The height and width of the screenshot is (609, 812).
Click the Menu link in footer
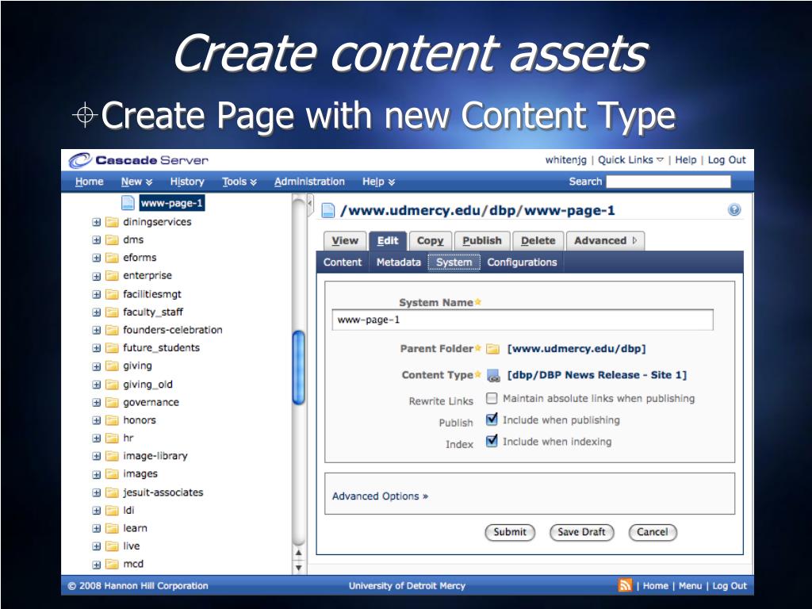690,586
